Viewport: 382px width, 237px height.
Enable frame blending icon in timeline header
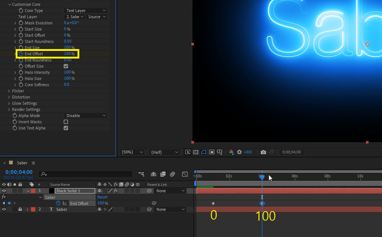163,174
